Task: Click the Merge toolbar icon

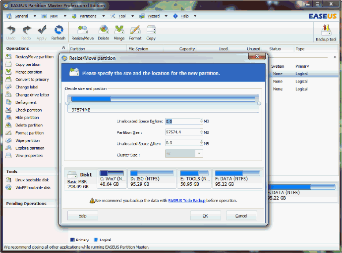Action: tap(119, 33)
